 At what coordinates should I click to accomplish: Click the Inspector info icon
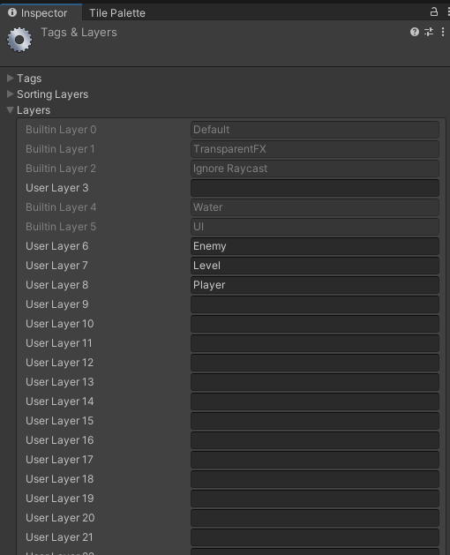tap(12, 12)
